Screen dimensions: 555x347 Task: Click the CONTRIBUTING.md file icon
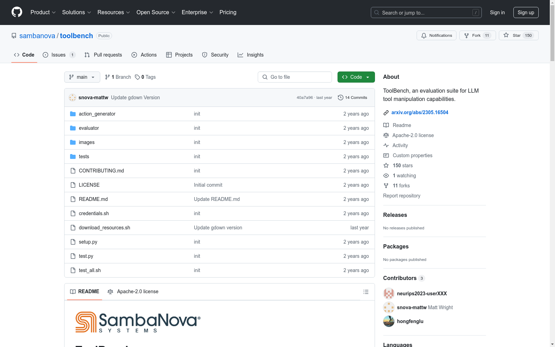(x=73, y=171)
